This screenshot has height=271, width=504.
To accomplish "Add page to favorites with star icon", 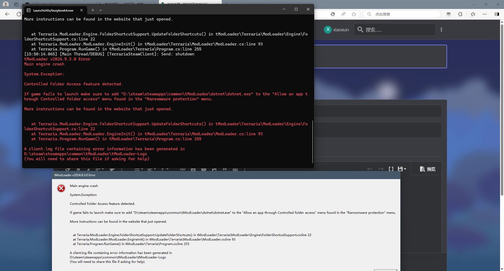I will pos(354,14).
